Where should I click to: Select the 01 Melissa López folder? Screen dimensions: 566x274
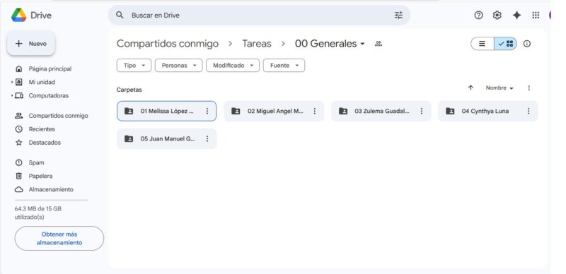coord(167,111)
